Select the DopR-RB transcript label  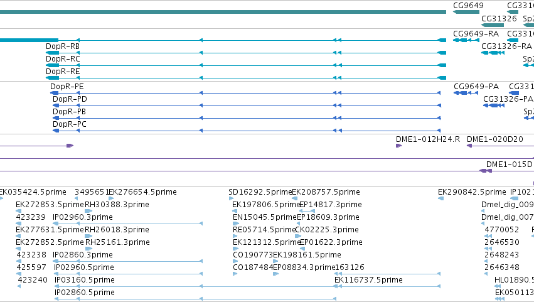coord(63,46)
